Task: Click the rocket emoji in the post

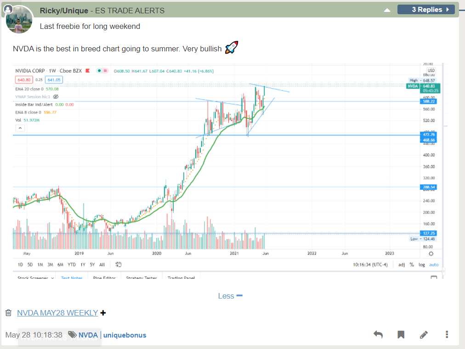Action: [232, 47]
